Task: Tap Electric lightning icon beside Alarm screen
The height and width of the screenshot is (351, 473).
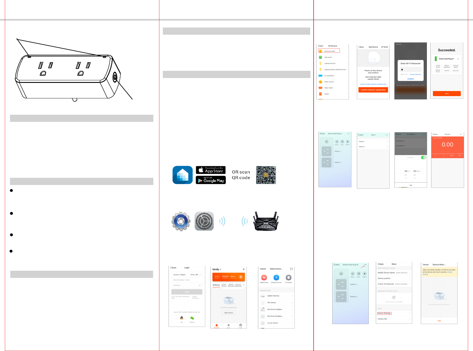Action: coord(348,142)
